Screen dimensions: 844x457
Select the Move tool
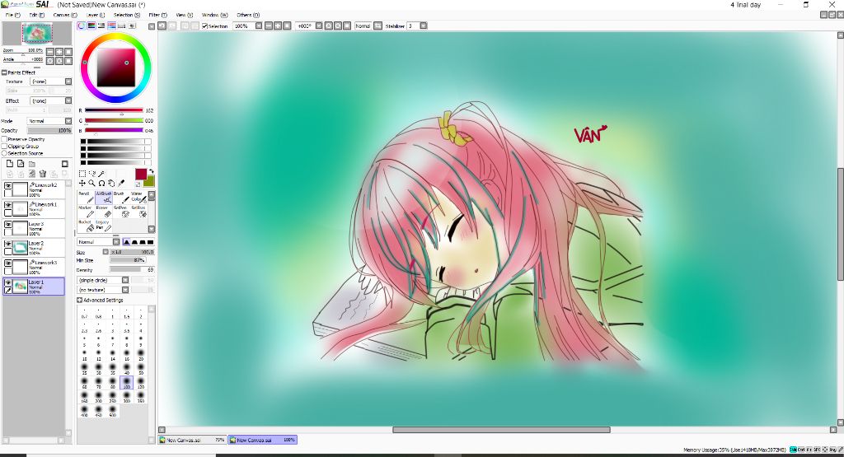point(82,184)
